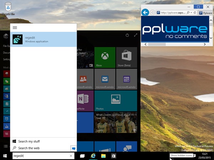Screen dimensions: 214x160
Task: Open the Windows Start button
Action: tap(5, 156)
